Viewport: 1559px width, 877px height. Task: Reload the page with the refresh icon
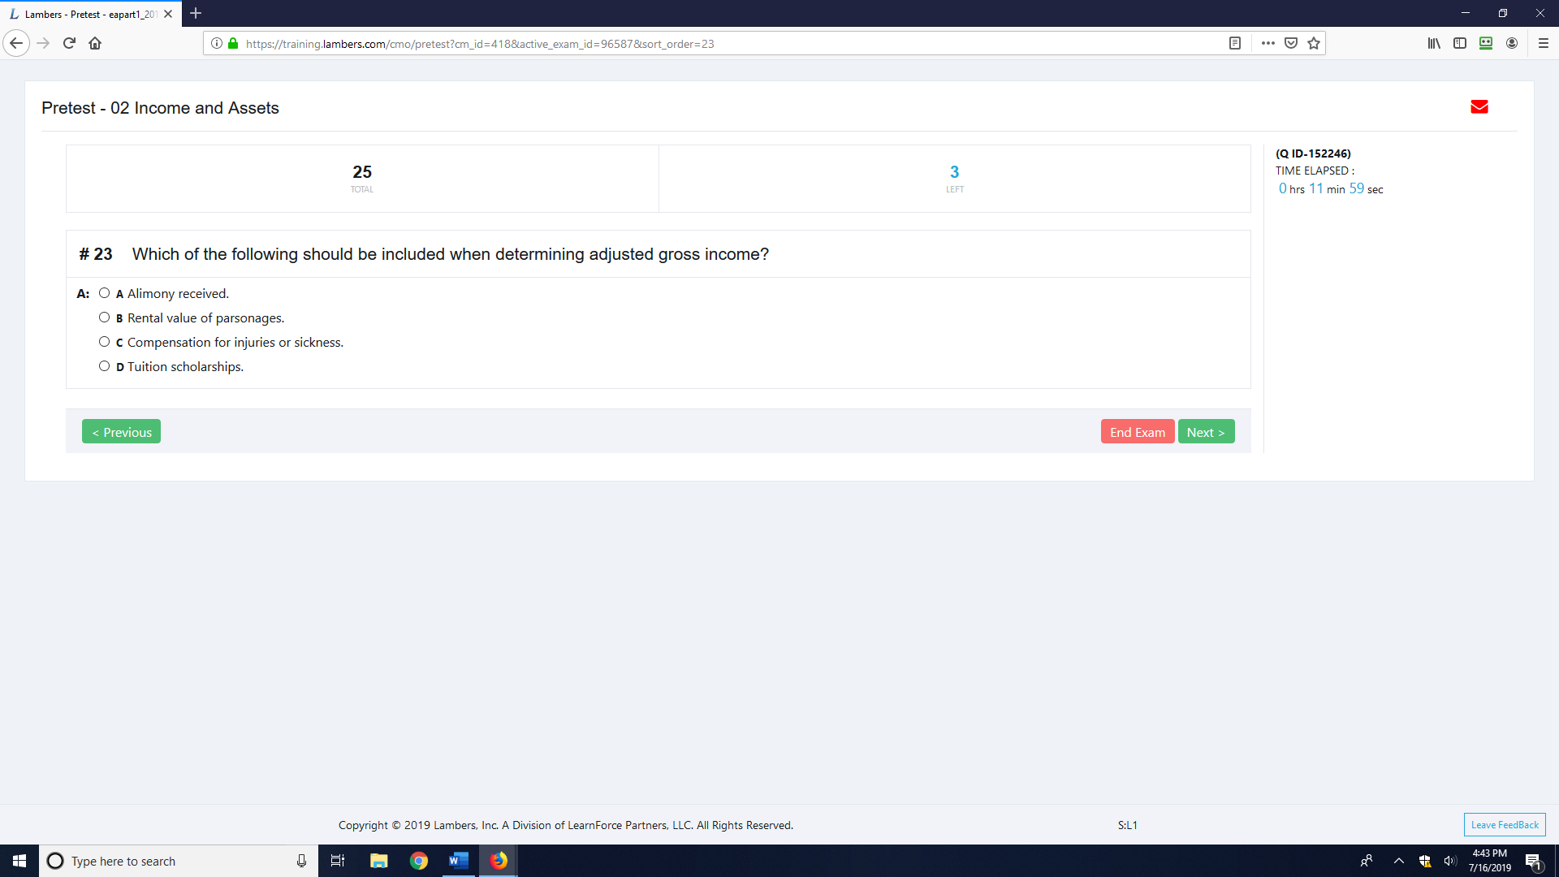[x=69, y=44]
